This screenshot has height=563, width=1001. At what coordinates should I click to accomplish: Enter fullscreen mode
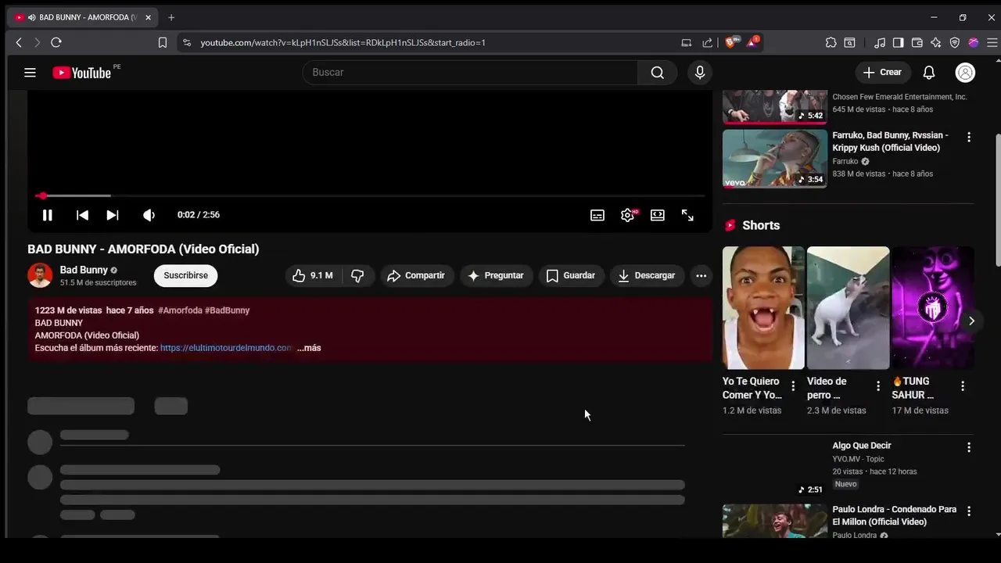(687, 215)
